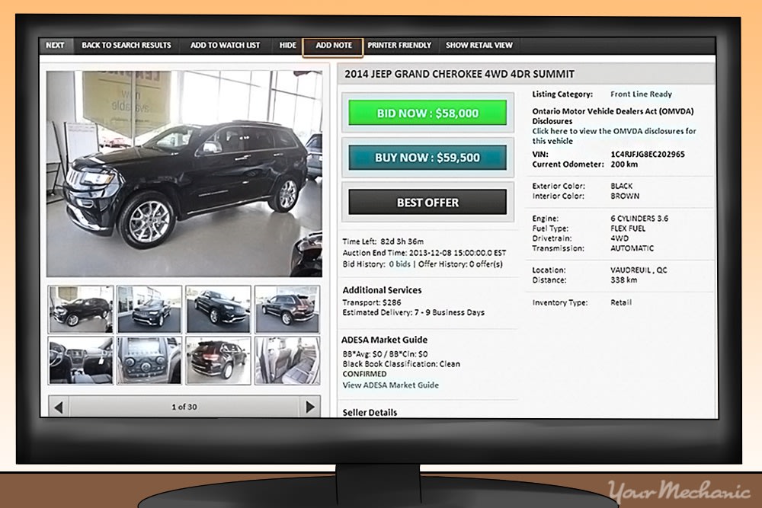Select dashboard interior thumbnail
Screen dimensions: 762x508
tap(81, 361)
